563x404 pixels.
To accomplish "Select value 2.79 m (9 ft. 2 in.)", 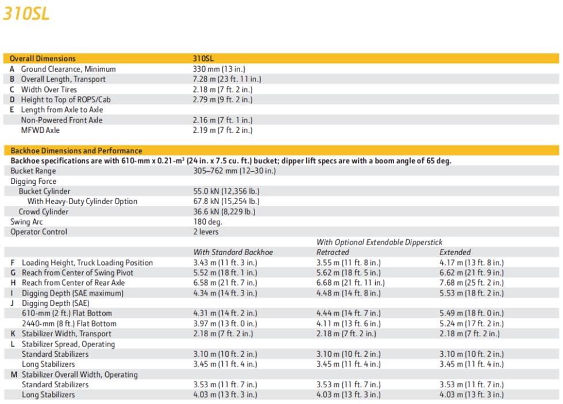I will 223,99.
